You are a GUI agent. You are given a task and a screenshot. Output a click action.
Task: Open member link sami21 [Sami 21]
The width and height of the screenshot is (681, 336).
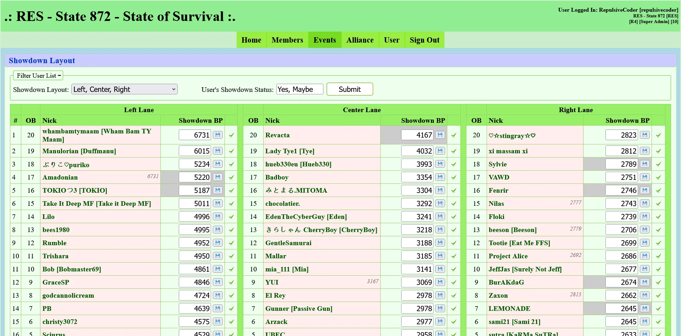515,321
